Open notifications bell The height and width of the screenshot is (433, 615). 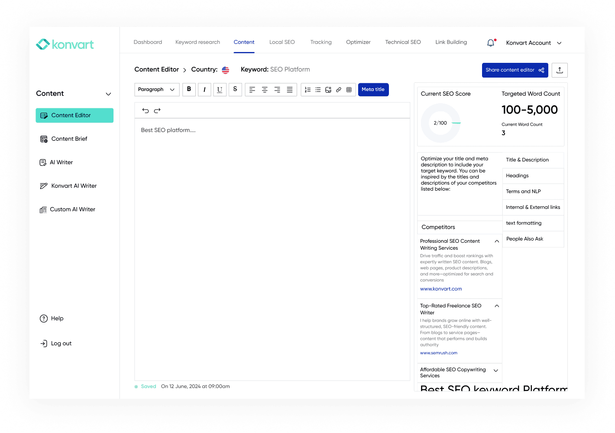pyautogui.click(x=491, y=43)
